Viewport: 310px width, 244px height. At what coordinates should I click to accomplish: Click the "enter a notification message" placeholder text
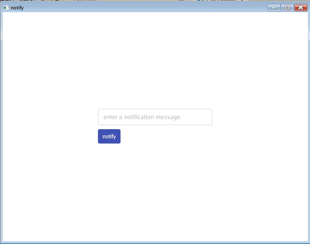coord(142,117)
